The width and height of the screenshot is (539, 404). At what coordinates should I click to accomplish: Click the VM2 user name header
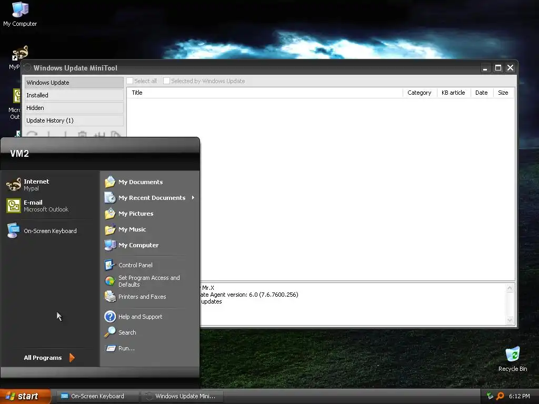19,154
